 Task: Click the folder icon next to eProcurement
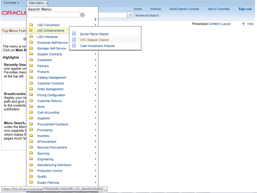click(31, 141)
